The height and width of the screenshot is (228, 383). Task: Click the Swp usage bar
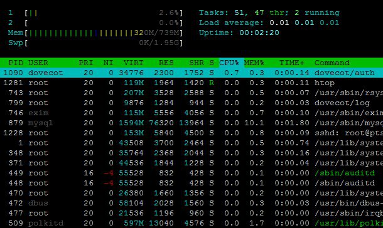95,43
